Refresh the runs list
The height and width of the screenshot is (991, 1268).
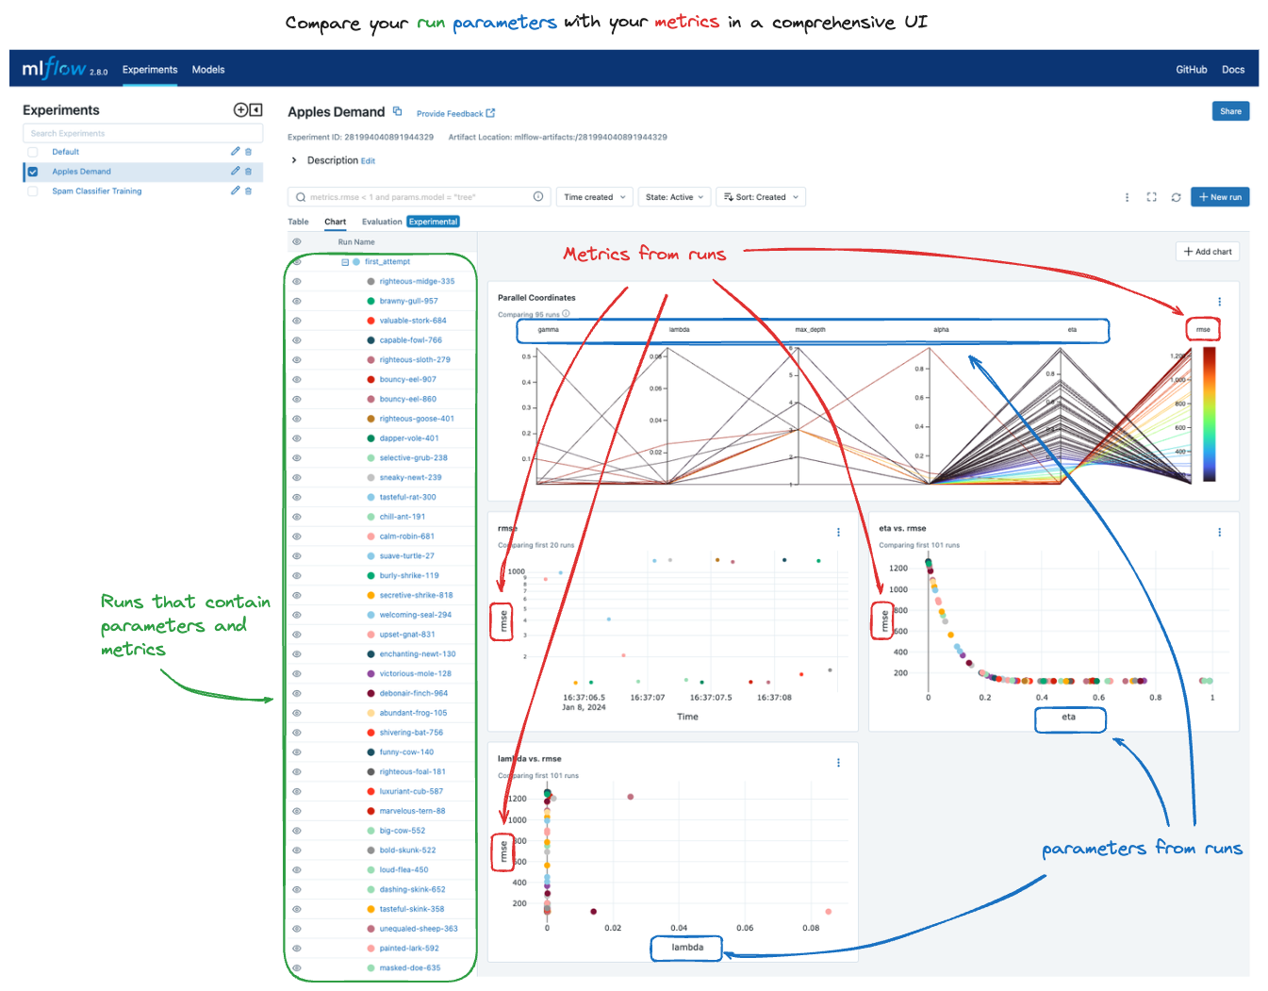[x=1176, y=197]
